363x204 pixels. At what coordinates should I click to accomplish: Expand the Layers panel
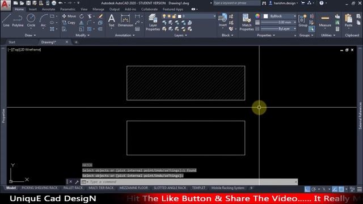(x=180, y=35)
